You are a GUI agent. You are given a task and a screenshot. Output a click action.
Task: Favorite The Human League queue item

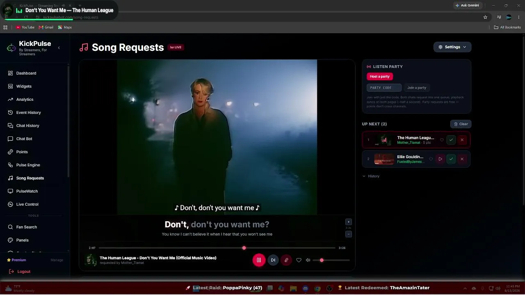click(442, 140)
